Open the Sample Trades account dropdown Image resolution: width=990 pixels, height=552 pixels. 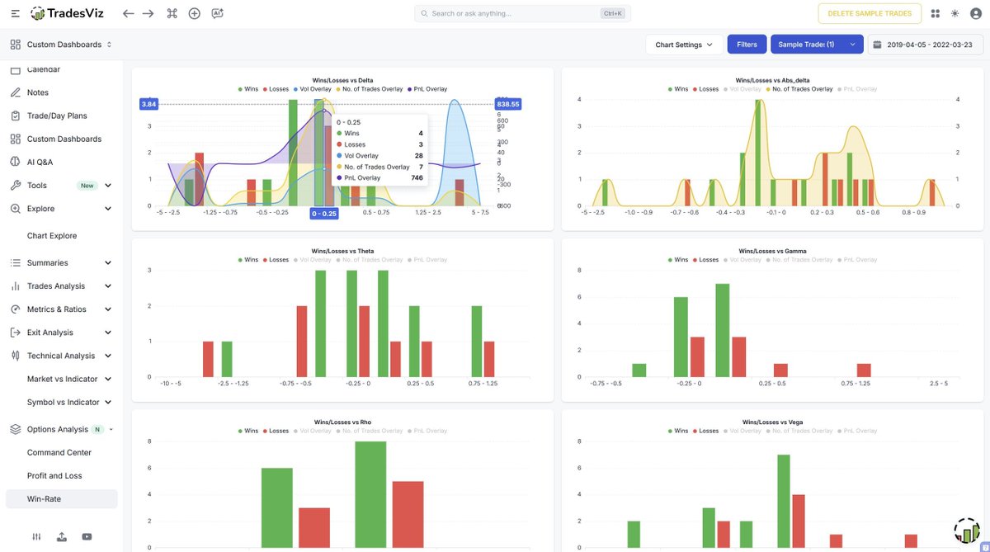pyautogui.click(x=817, y=45)
